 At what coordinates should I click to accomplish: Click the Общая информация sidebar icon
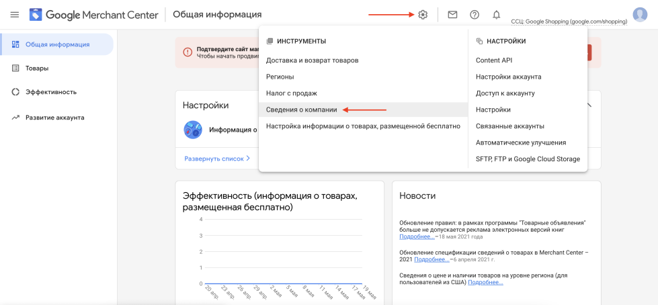point(15,44)
